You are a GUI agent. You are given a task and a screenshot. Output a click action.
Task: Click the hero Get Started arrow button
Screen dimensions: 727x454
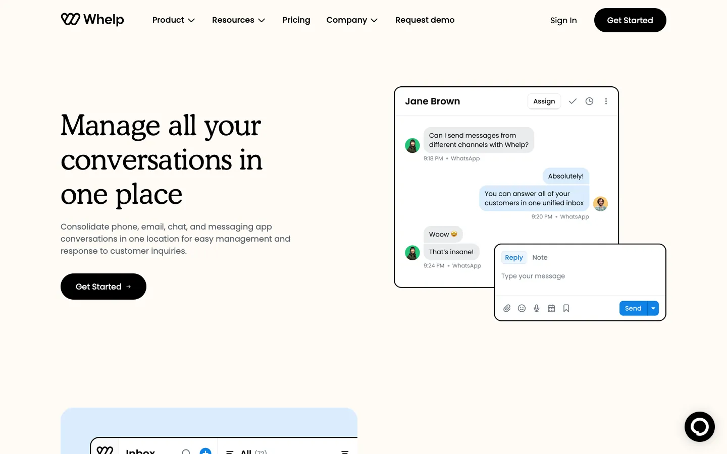point(103,287)
